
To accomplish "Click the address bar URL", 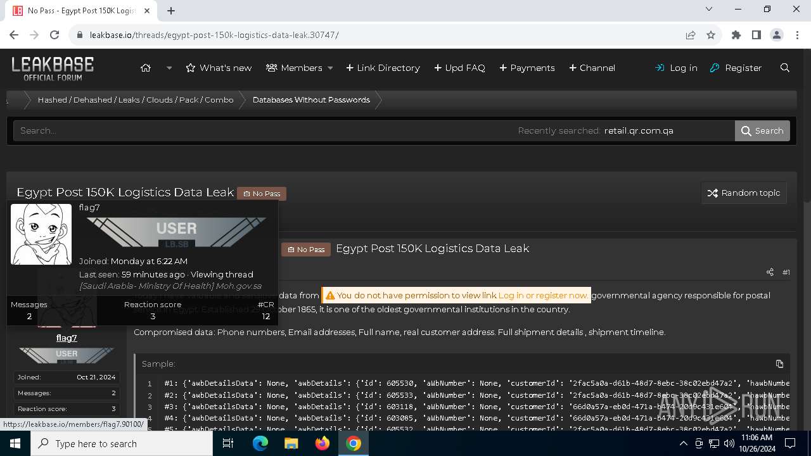I will pyautogui.click(x=214, y=35).
